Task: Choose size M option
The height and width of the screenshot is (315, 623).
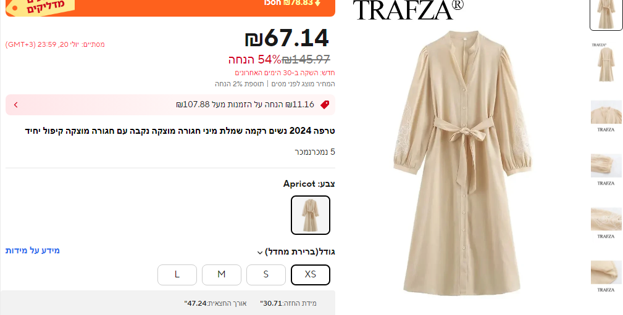Action: [x=221, y=274]
